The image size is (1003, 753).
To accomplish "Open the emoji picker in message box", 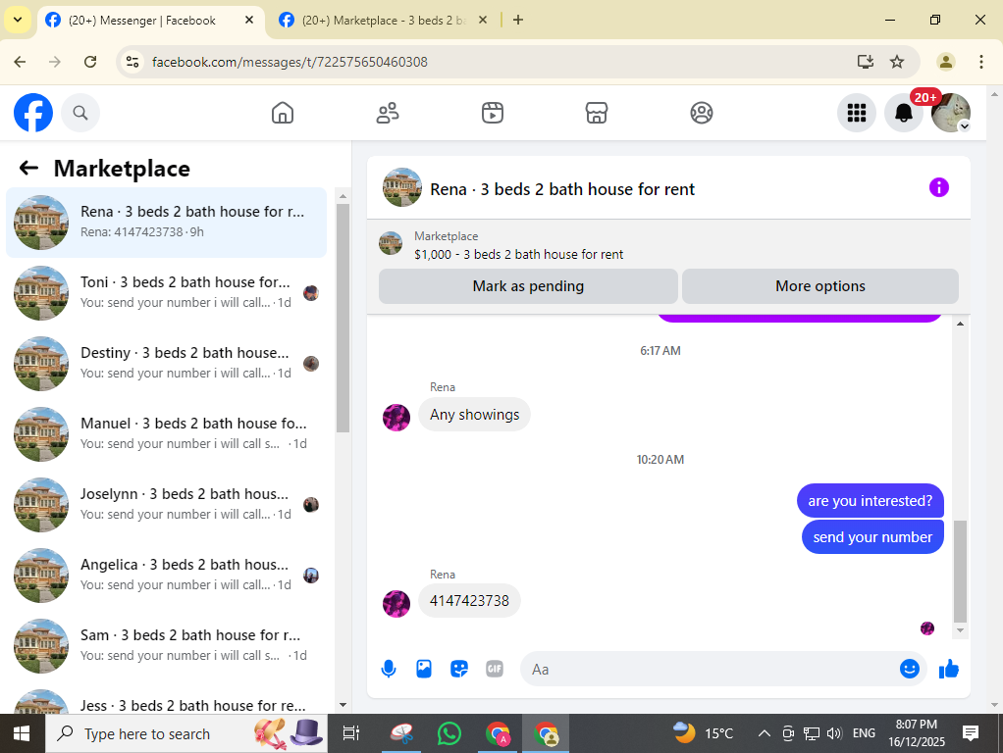I will tap(909, 669).
